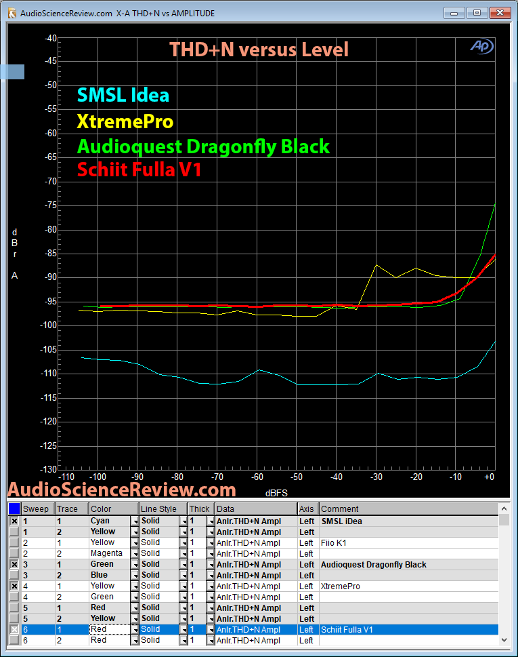This screenshot has height=657, width=518.
Task: Enable the Sweep 3 Trace 2 Blue checkbox
Action: pyautogui.click(x=14, y=575)
